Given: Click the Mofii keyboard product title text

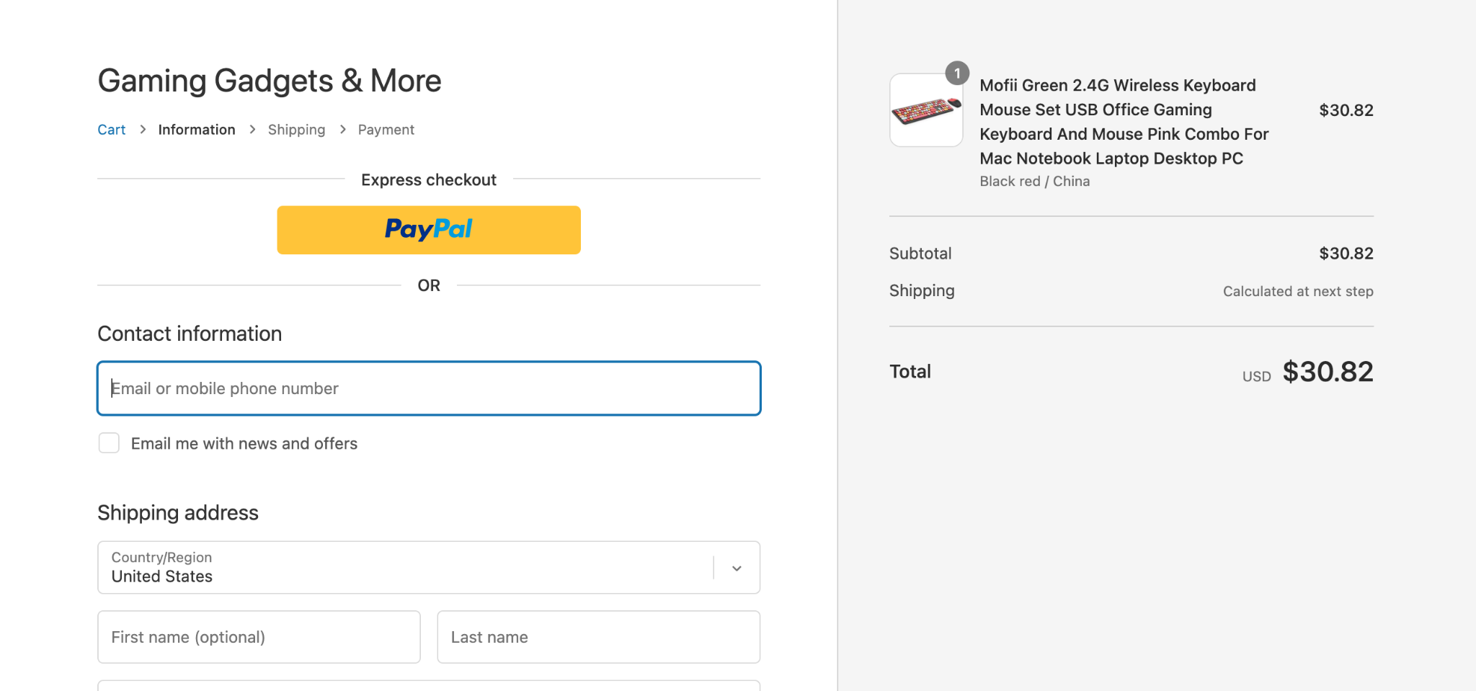Looking at the screenshot, I should tap(1123, 122).
